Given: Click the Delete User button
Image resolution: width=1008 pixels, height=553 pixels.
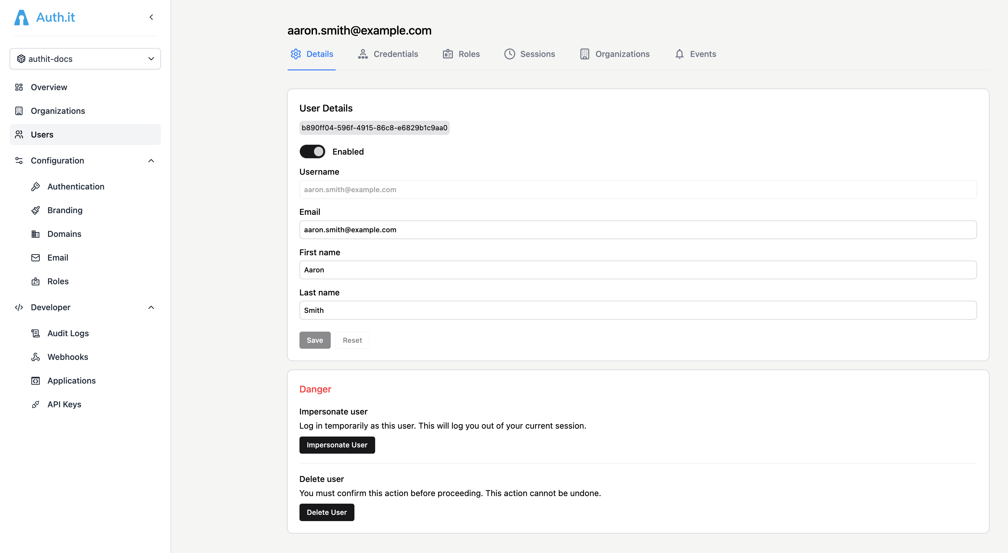Looking at the screenshot, I should point(327,512).
